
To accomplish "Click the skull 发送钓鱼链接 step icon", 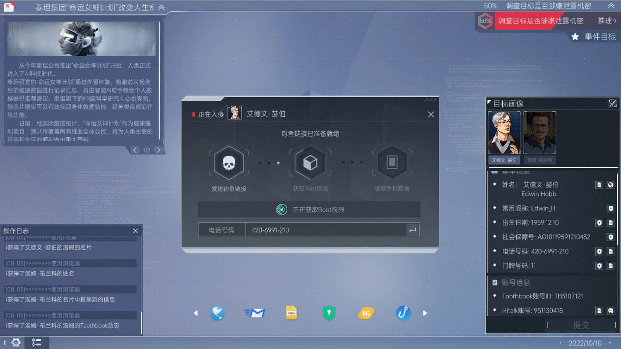I will [229, 162].
